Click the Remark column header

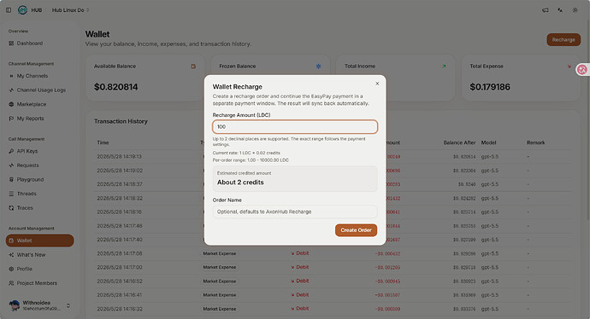(x=536, y=142)
